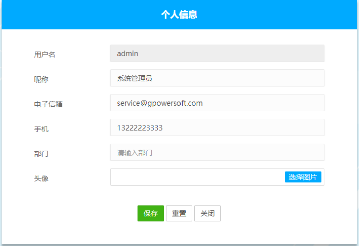
Task: Click the 手机 label
Action: point(41,129)
